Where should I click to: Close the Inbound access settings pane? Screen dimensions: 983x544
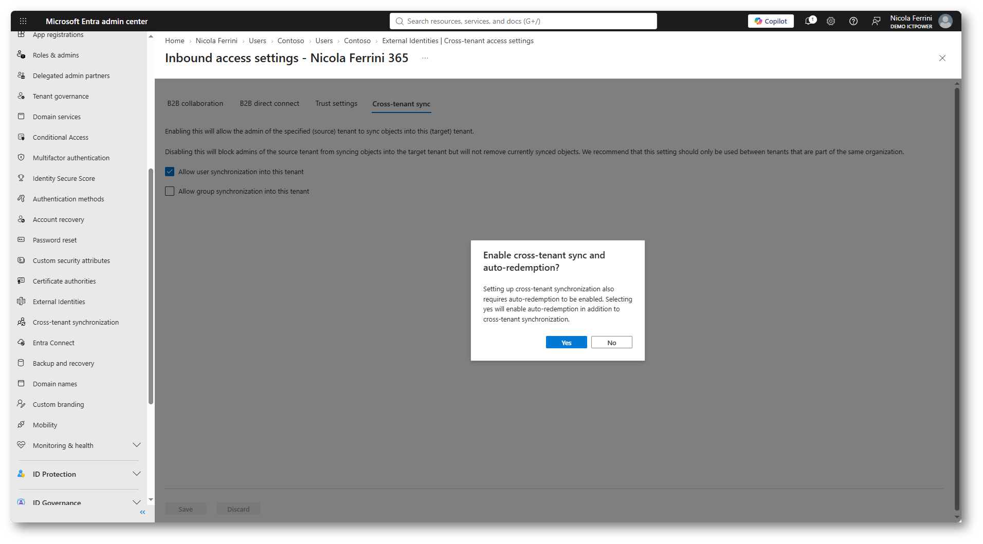click(x=942, y=58)
